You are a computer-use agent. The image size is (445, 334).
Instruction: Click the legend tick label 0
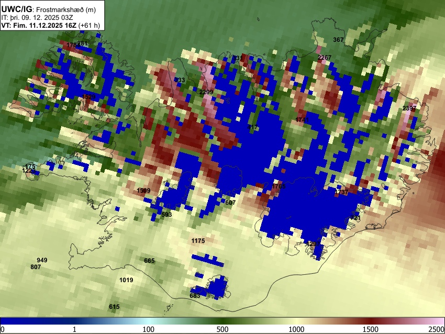pyautogui.click(x=3, y=329)
